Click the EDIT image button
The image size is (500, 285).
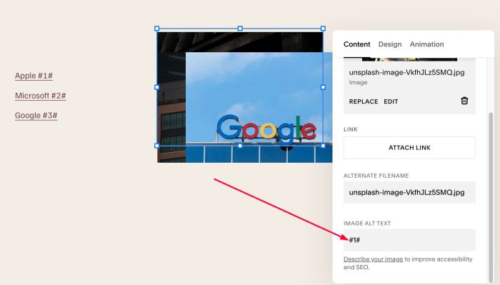[391, 101]
